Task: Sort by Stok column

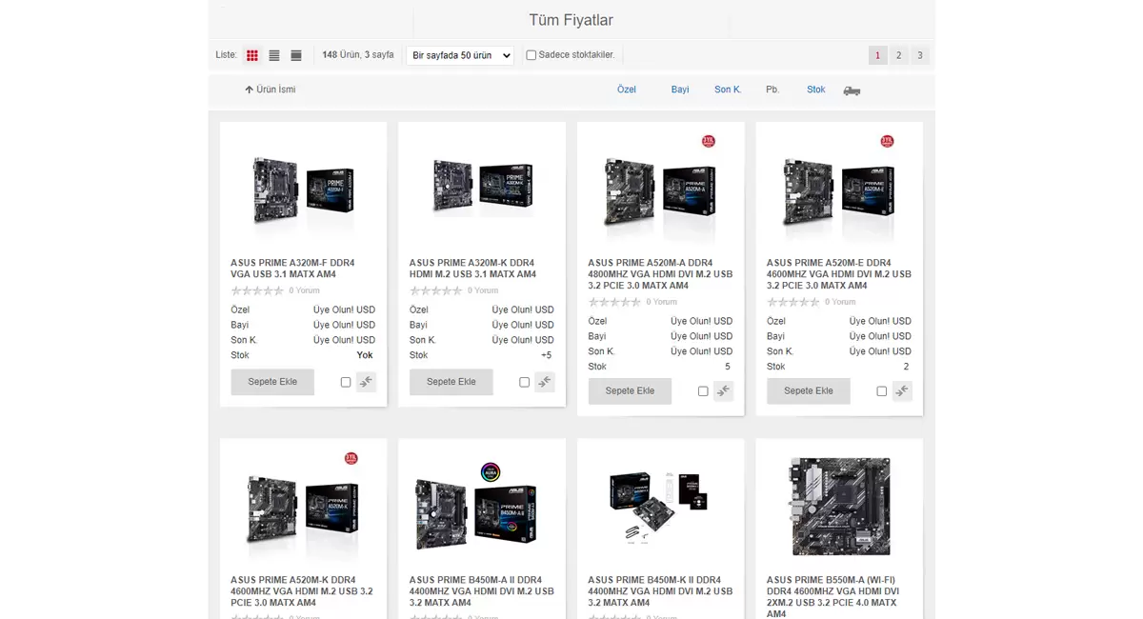Action: [x=816, y=90]
